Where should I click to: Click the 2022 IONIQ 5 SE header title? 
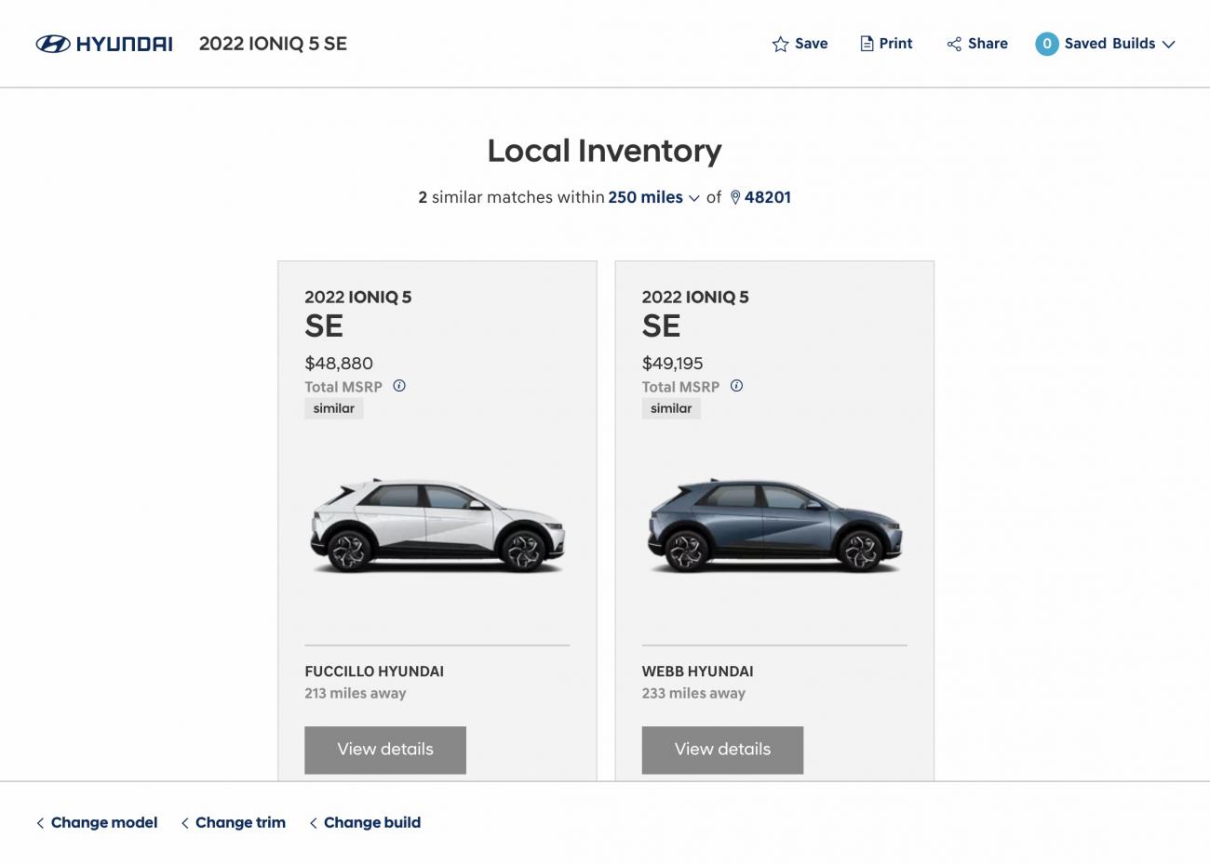(273, 44)
